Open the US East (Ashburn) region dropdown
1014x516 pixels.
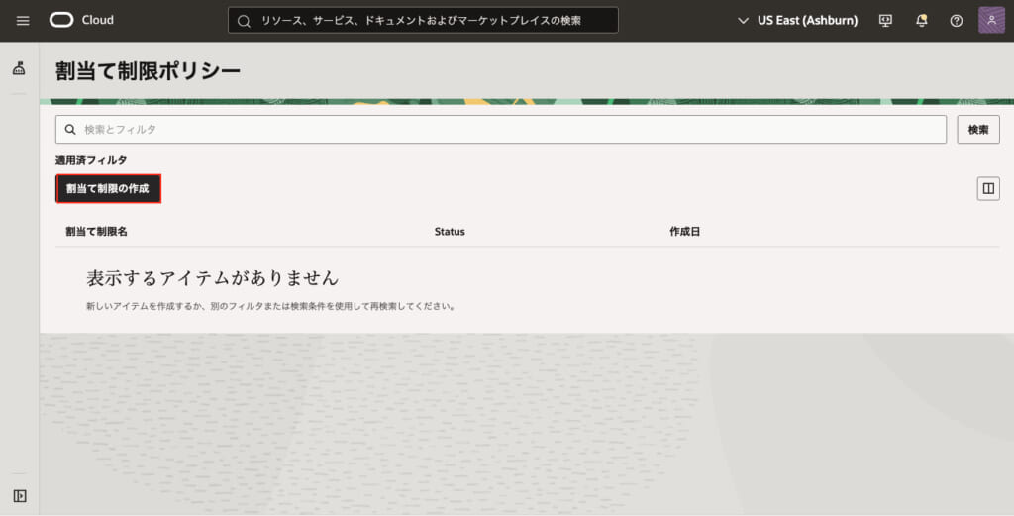click(806, 21)
